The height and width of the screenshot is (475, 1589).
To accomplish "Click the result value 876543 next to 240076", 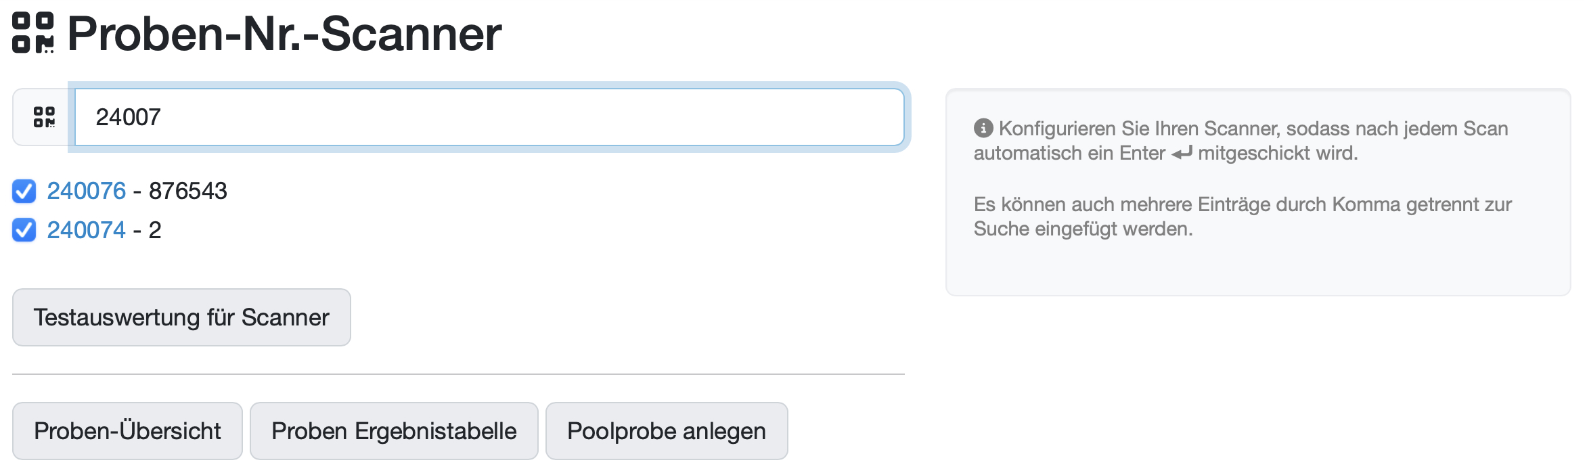I will [187, 191].
